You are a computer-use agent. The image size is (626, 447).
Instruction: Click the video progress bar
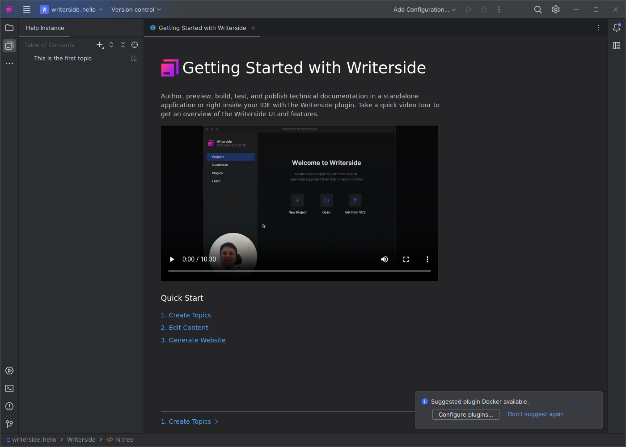tap(299, 271)
